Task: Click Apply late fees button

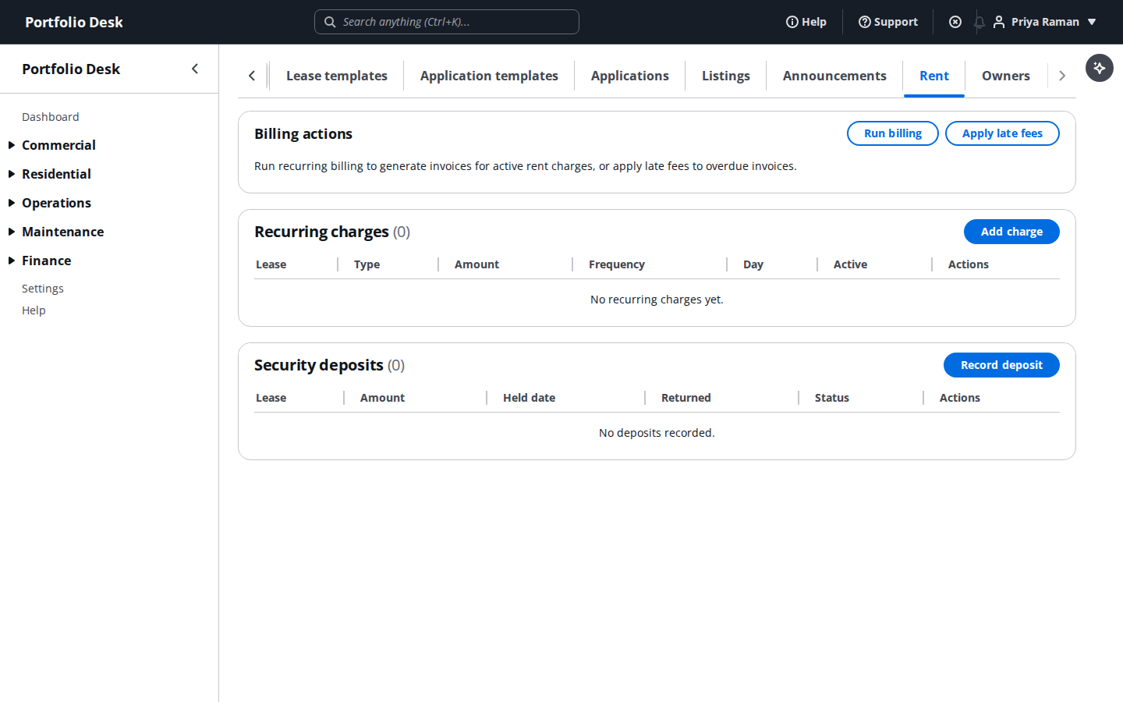Action: click(1002, 133)
